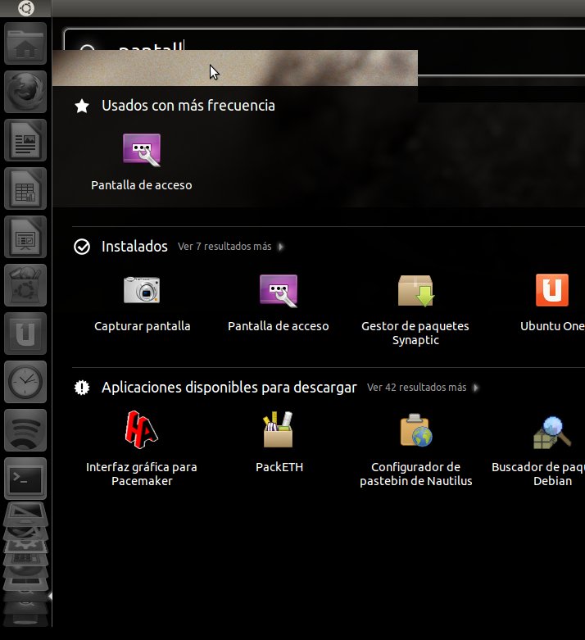
Task: Focus the Dash search field
Action: tap(324, 52)
